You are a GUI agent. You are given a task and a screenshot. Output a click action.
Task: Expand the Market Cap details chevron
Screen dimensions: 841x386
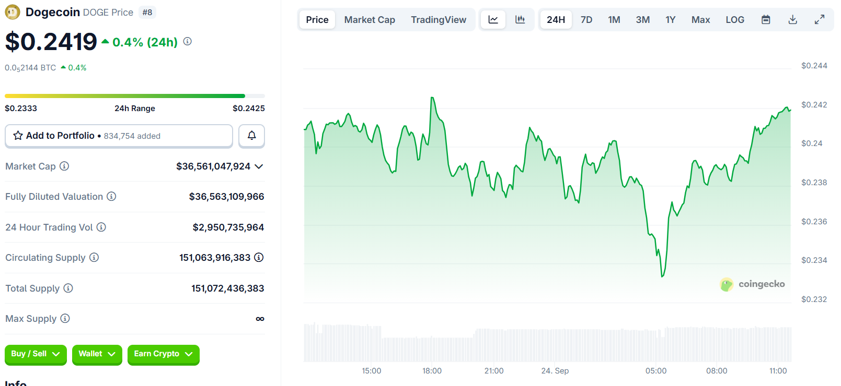click(x=259, y=166)
